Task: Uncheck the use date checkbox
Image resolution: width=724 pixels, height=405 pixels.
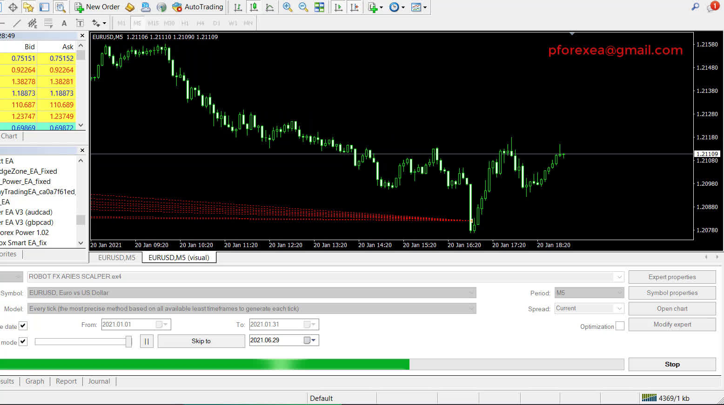Action: (x=22, y=326)
